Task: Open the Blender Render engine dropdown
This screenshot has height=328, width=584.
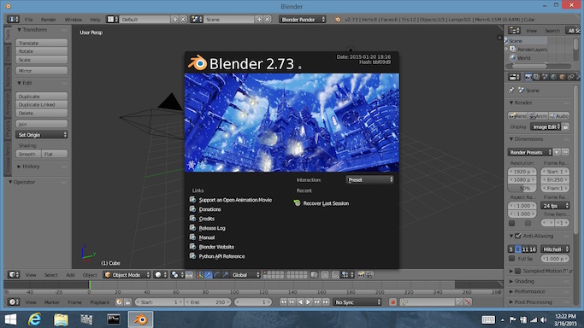Action: click(x=303, y=20)
